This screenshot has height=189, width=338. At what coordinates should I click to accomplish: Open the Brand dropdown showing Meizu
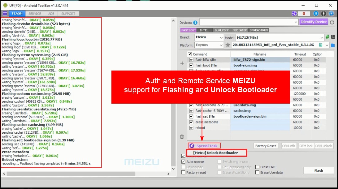[x=209, y=37]
